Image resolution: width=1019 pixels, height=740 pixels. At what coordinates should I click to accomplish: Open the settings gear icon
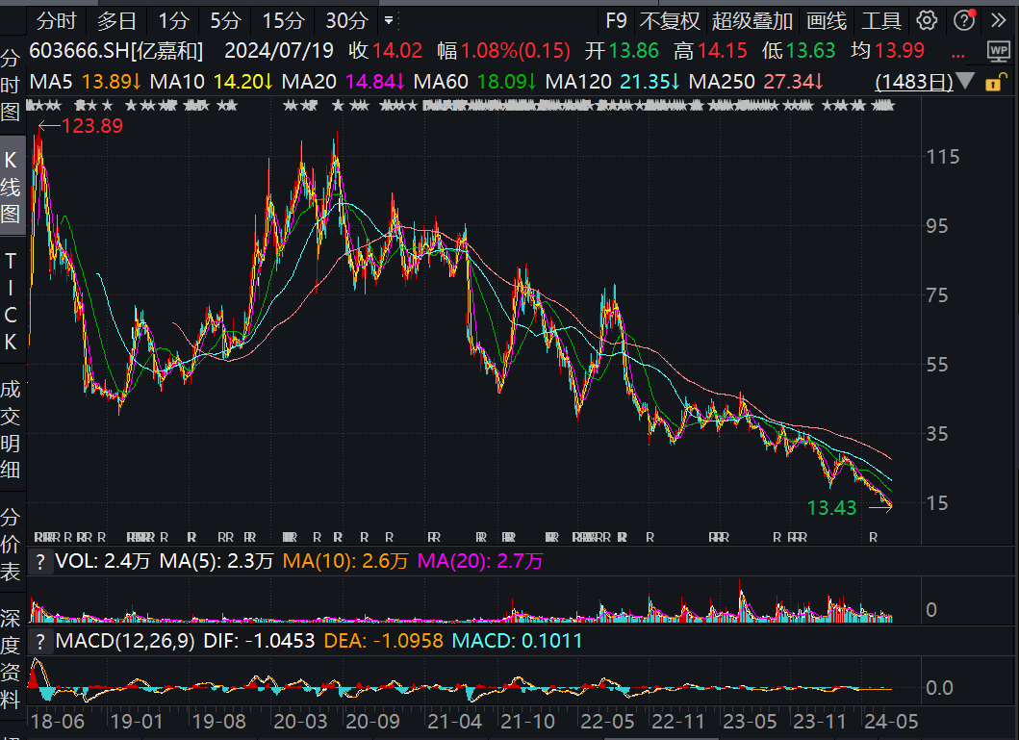tap(927, 21)
